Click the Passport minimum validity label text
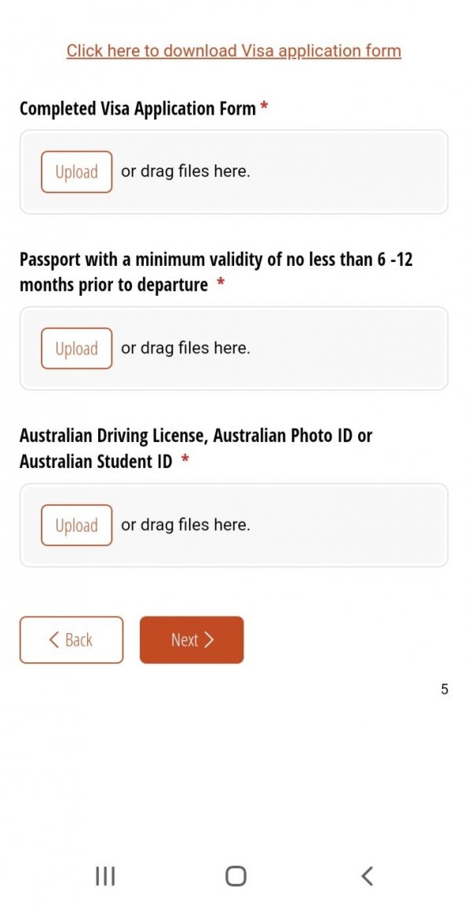 216,271
